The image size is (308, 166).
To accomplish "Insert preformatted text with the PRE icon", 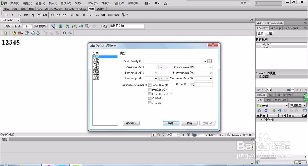I will click(45, 15).
